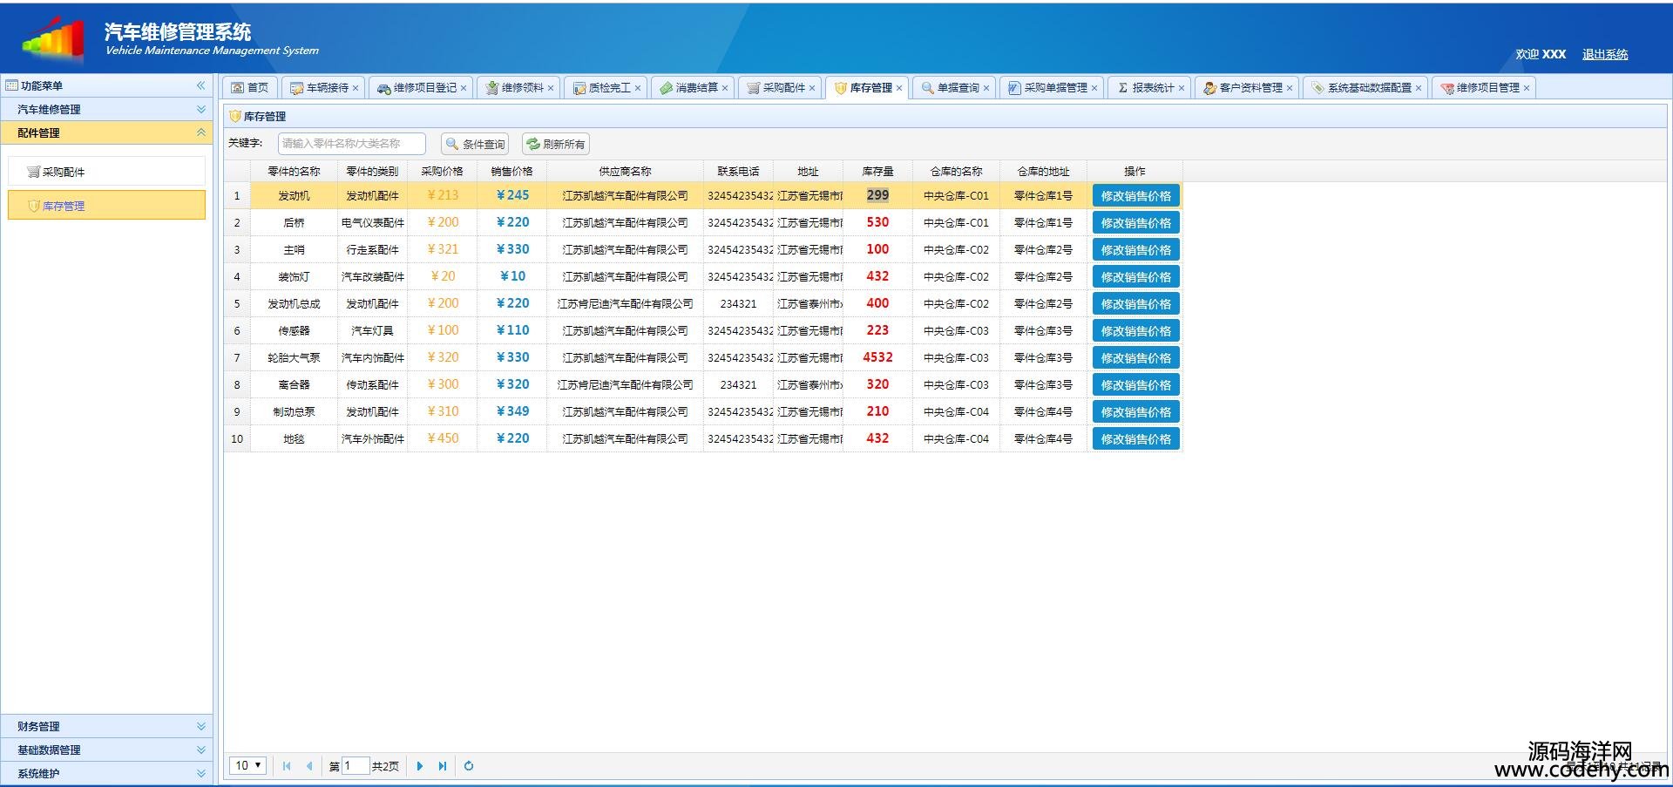This screenshot has width=1673, height=787.
Task: Close the 维修项目登记 tab
Action: 464,88
